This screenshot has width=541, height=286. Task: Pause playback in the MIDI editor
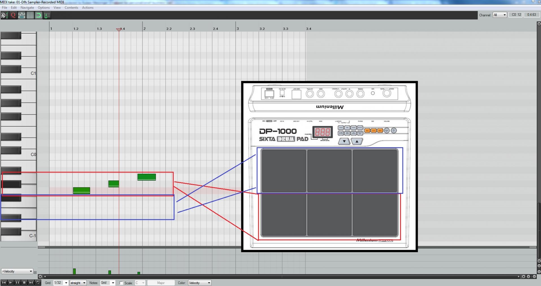18,282
